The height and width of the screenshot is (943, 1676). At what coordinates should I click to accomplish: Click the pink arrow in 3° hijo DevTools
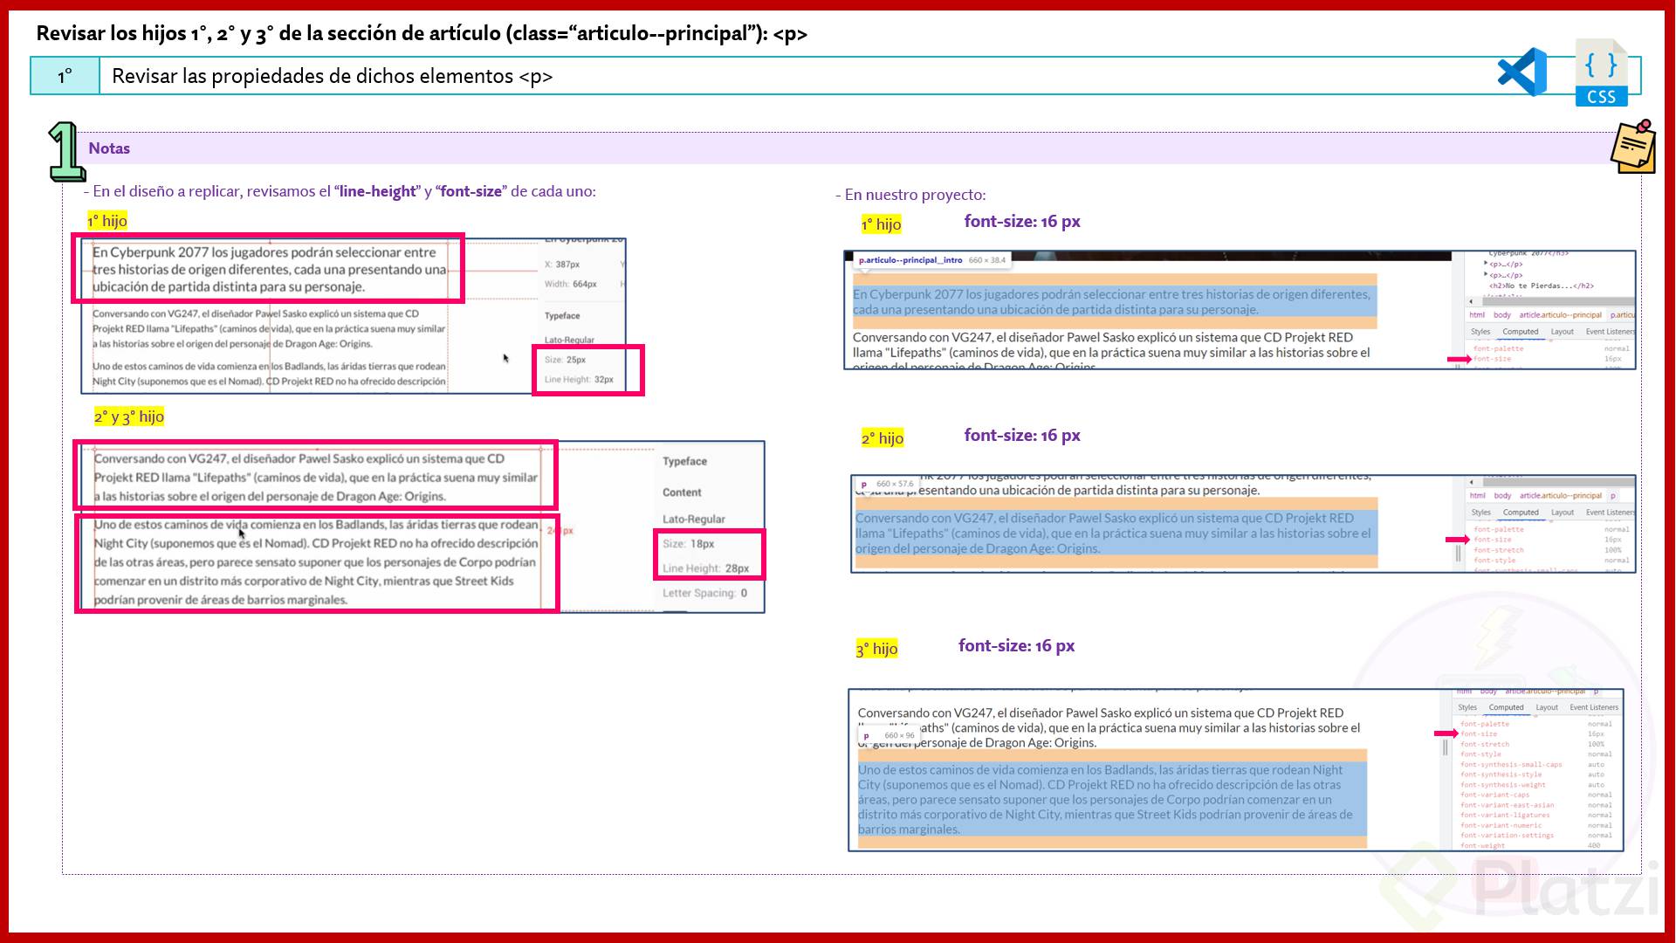[1446, 733]
